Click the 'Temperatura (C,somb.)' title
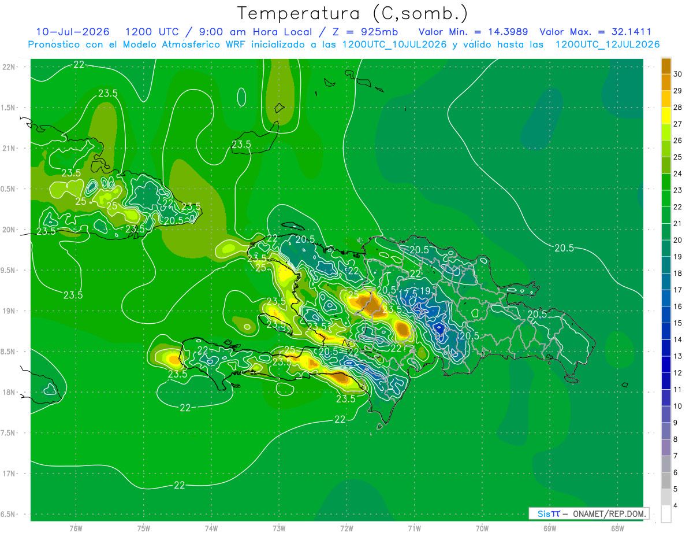The height and width of the screenshot is (536, 693). pos(352,14)
